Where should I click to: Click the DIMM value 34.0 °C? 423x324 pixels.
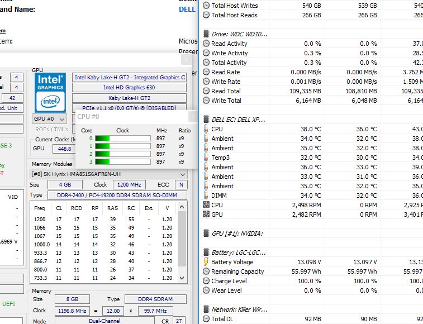coord(311,196)
